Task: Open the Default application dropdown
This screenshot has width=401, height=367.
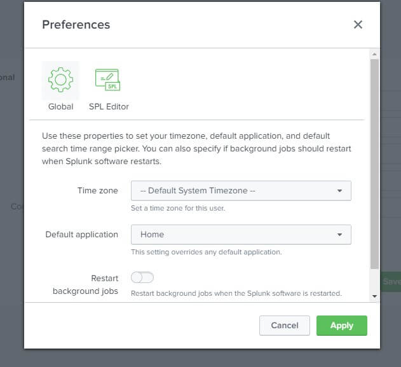Action: [x=241, y=235]
